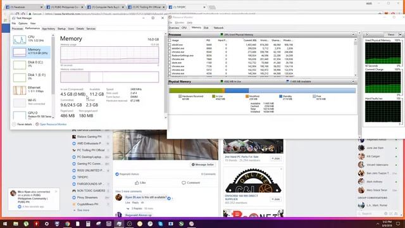The width and height of the screenshot is (405, 228).
Task: Select the Ethernet graph thumbnail
Action: coord(20,90)
